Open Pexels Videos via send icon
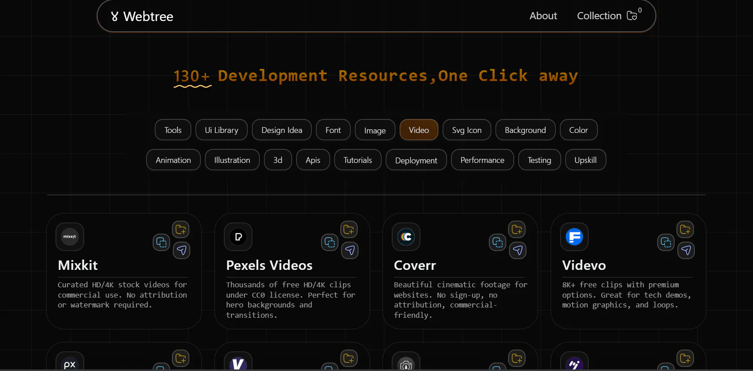This screenshot has height=371, width=753. pos(350,250)
